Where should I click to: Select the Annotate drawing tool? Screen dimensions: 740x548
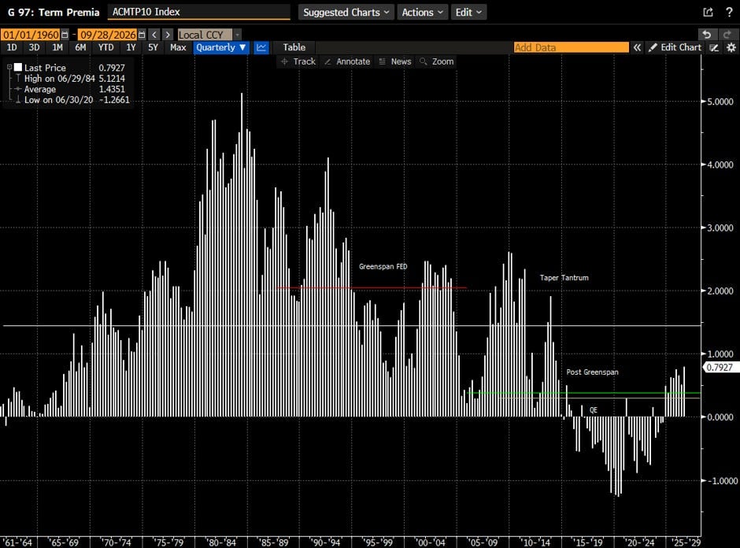pos(347,61)
